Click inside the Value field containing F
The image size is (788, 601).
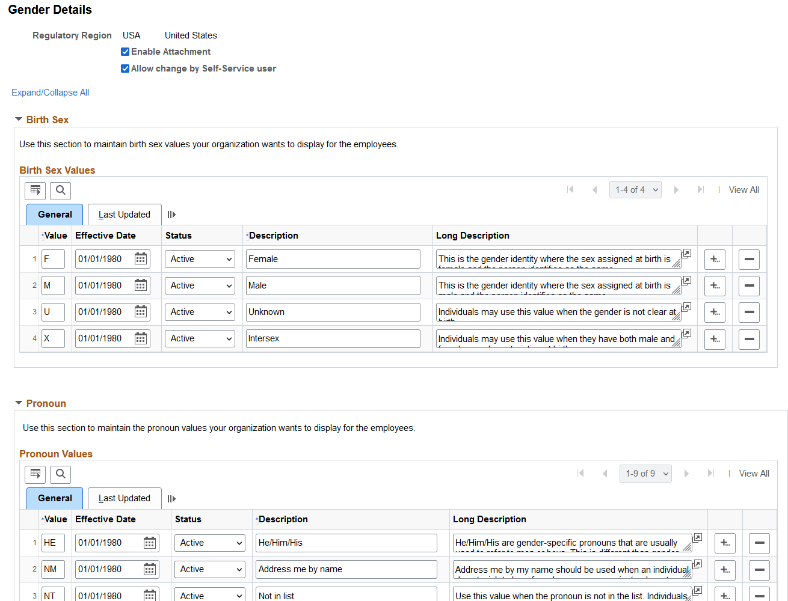(53, 258)
